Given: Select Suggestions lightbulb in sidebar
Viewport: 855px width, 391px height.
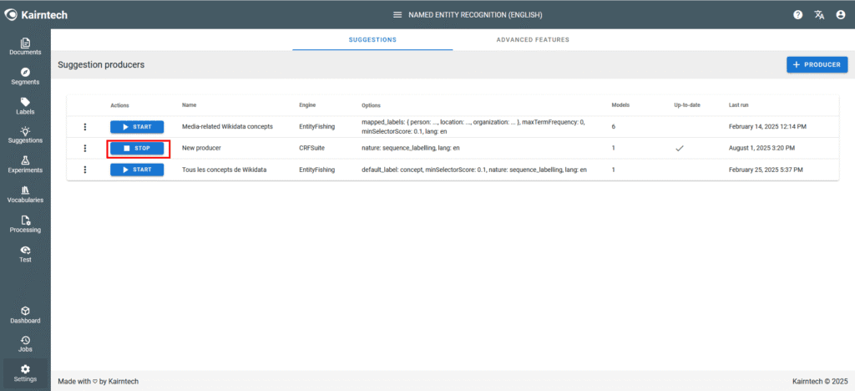Looking at the screenshot, I should coord(25,135).
